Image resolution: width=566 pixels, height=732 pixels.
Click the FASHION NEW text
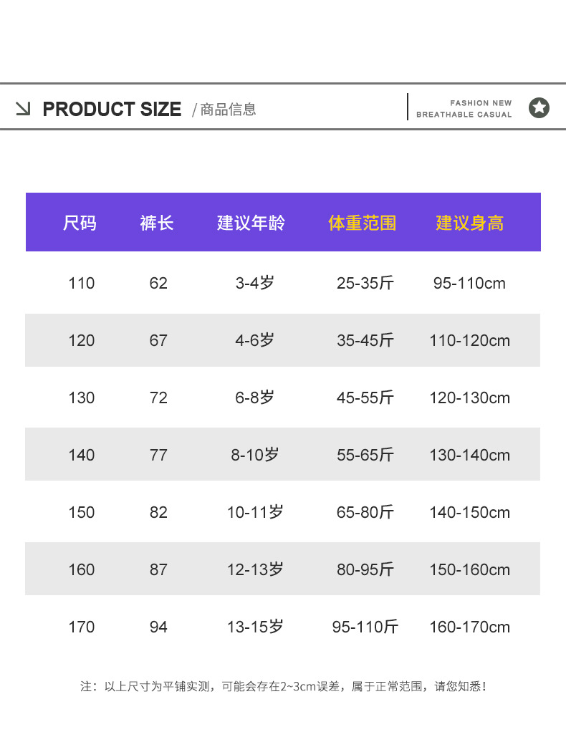pyautogui.click(x=481, y=103)
